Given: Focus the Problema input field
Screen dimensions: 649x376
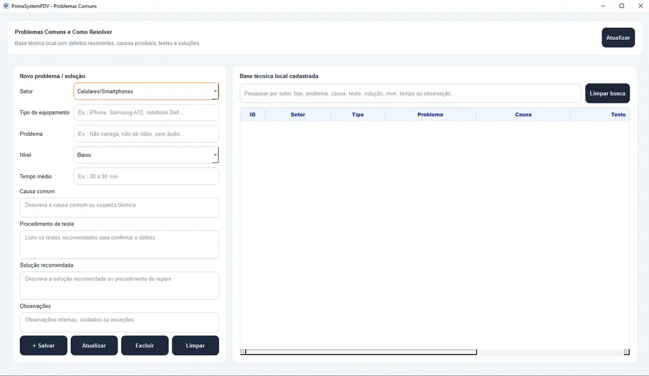Looking at the screenshot, I should pos(146,134).
